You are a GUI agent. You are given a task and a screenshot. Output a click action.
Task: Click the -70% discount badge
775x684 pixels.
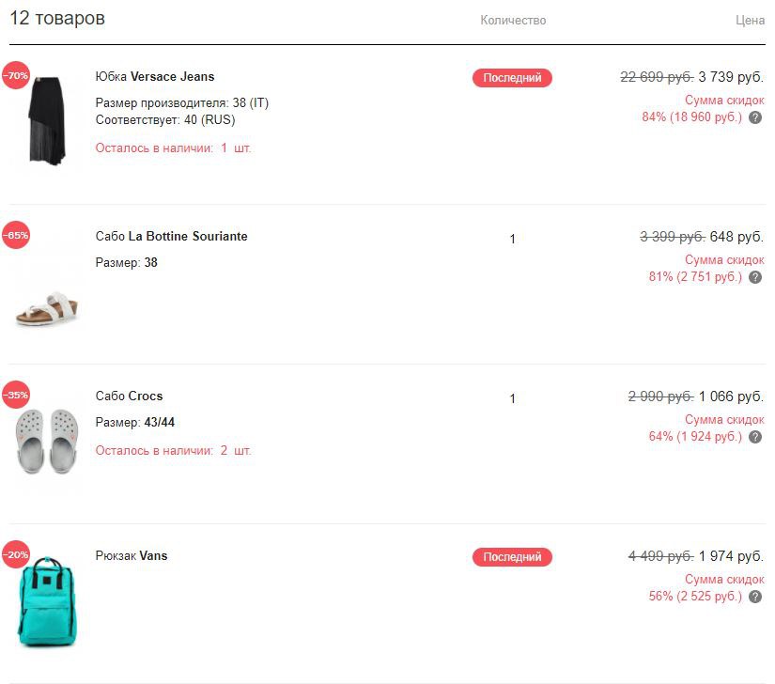tap(16, 75)
